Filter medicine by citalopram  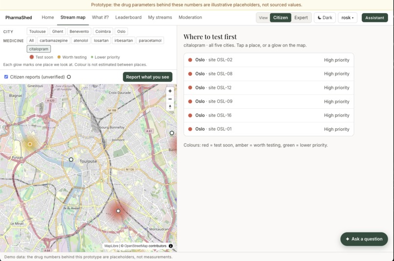point(39,49)
